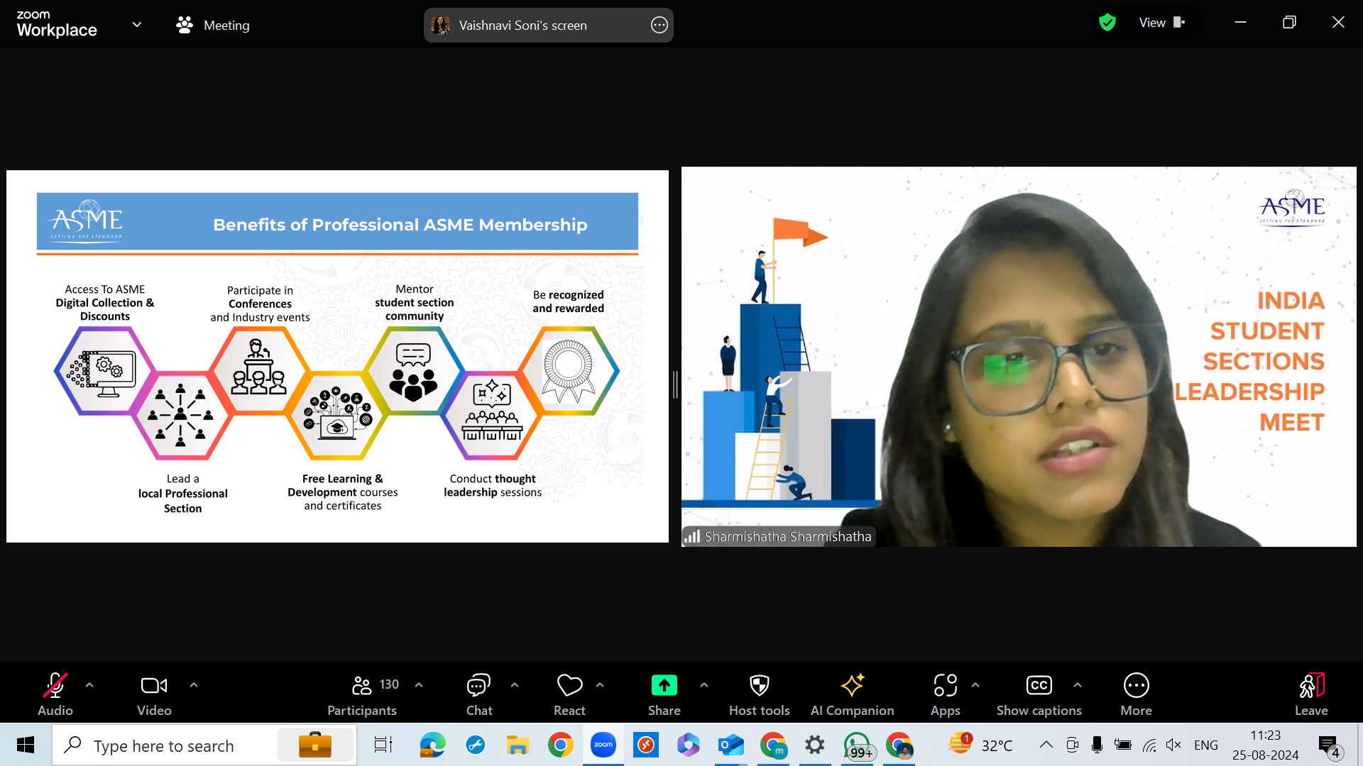1363x766 pixels.
Task: Toggle the Video camera button
Action: [x=154, y=694]
